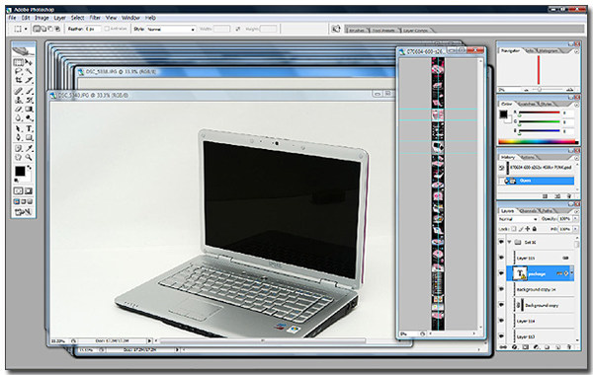The image size is (593, 375).
Task: Click the trash icon in Layers panel
Action: tap(569, 346)
